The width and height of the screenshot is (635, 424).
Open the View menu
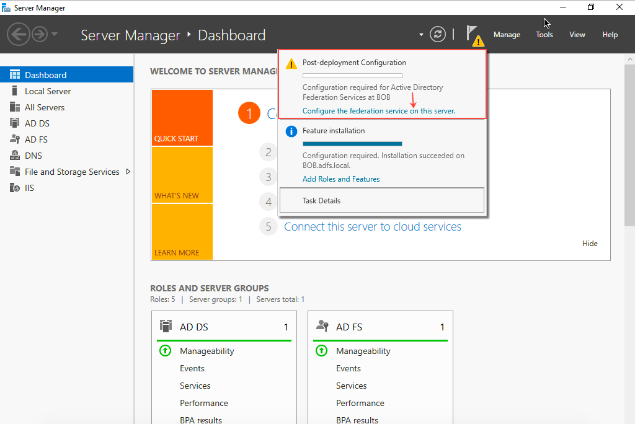tap(577, 35)
